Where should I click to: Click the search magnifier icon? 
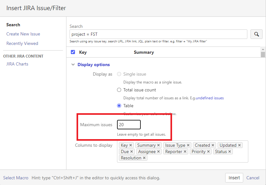coord(256,34)
